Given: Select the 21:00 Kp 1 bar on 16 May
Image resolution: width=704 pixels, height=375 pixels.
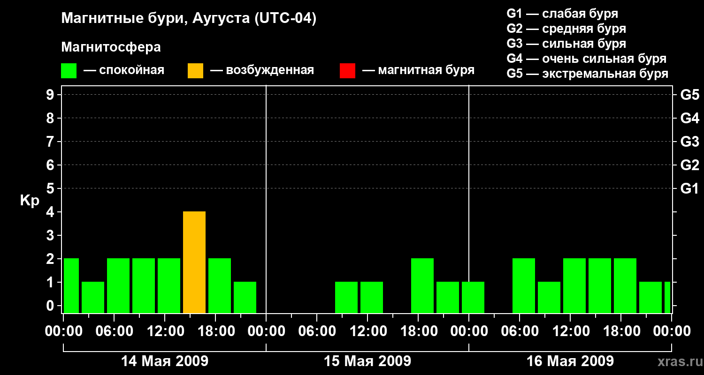Looking at the screenshot, I should (650, 297).
